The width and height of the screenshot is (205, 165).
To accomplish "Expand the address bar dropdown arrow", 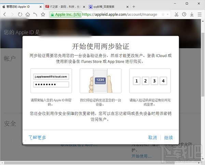I will coord(168,14).
